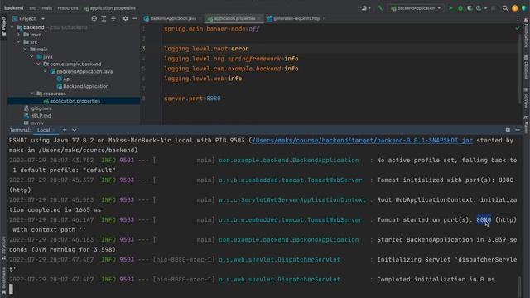
Task: Open the dropdown arrow beside the profiler icon
Action: (x=485, y=8)
